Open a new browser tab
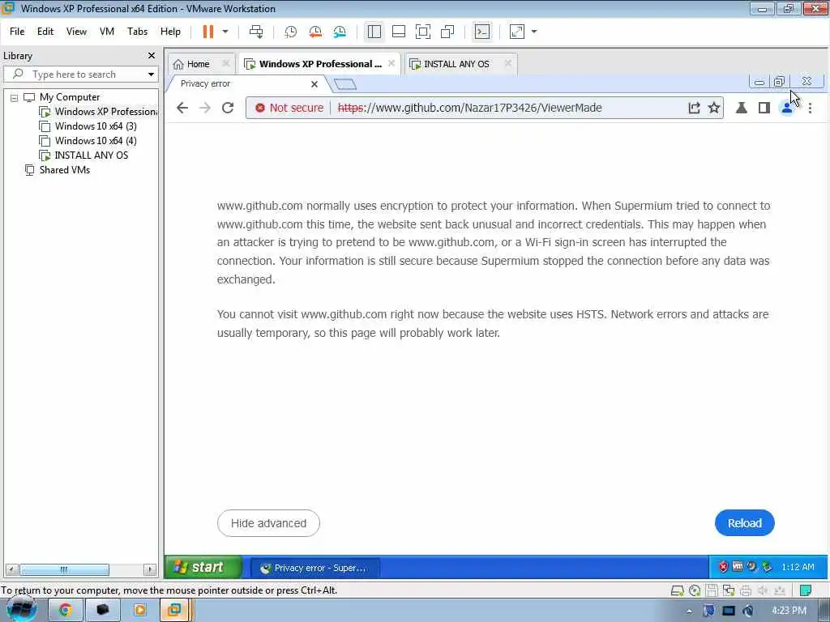830x622 pixels. [x=345, y=84]
